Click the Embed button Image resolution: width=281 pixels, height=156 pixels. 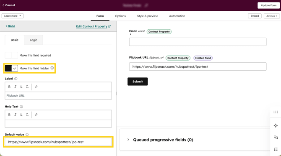(255, 16)
